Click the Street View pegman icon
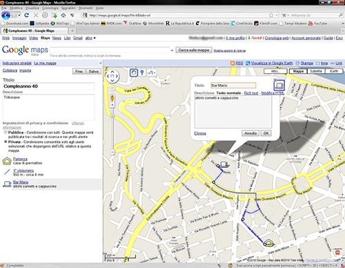The height and width of the screenshot is (268, 345). coord(112,98)
